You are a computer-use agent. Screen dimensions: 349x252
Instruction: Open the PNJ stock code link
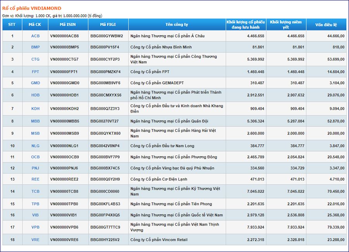tap(35, 168)
